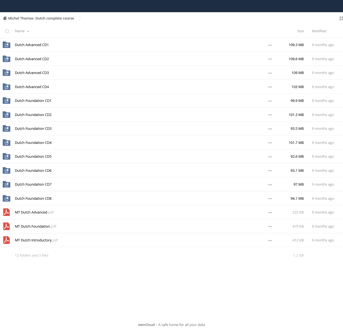Open more actions for Dutch Foundation CD6
Viewport: 343px width, 333px height.
[270, 171]
